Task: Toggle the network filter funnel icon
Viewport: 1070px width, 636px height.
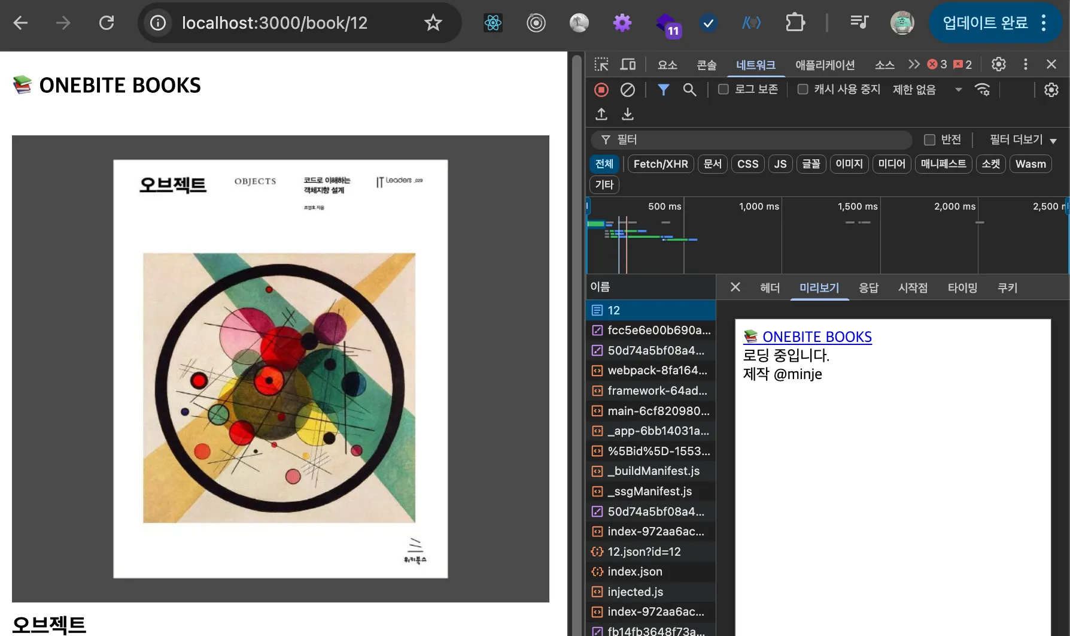Action: [664, 90]
